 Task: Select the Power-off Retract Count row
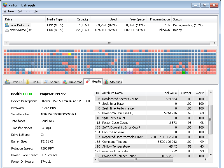click(x=151, y=156)
